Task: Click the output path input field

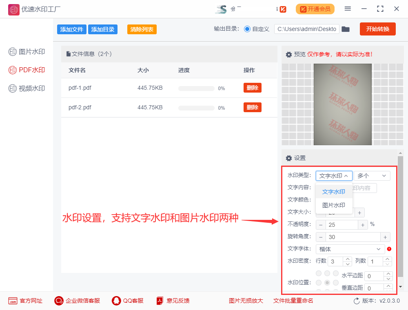Action: click(307, 29)
